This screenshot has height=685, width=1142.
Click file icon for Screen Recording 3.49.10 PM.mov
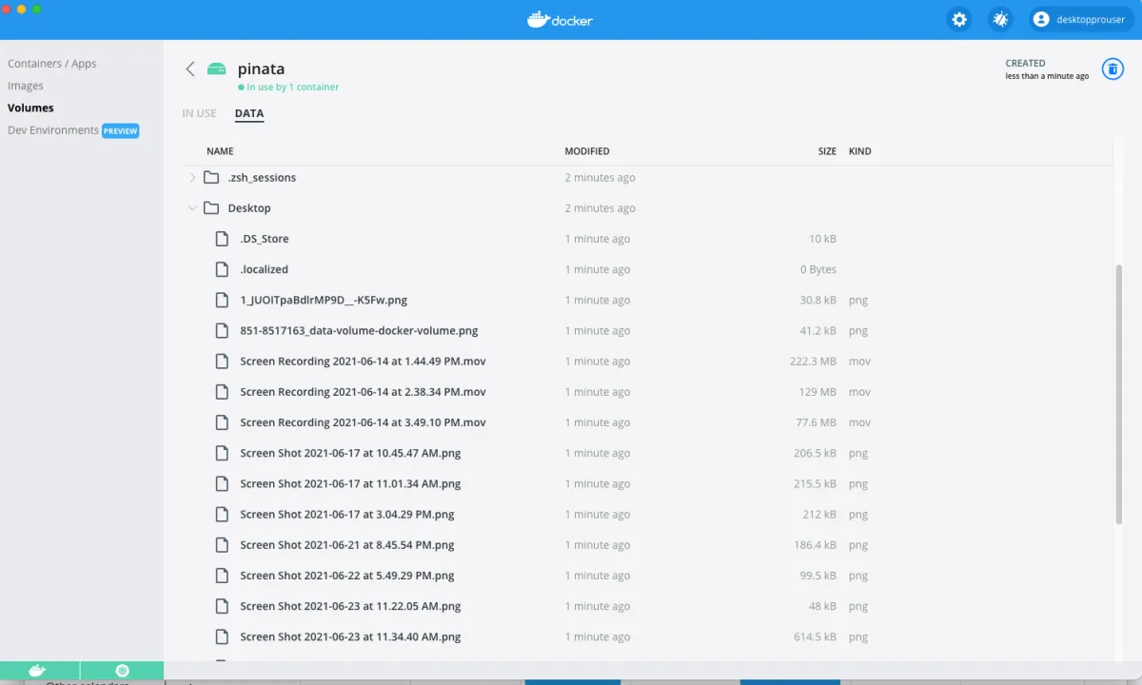click(222, 422)
